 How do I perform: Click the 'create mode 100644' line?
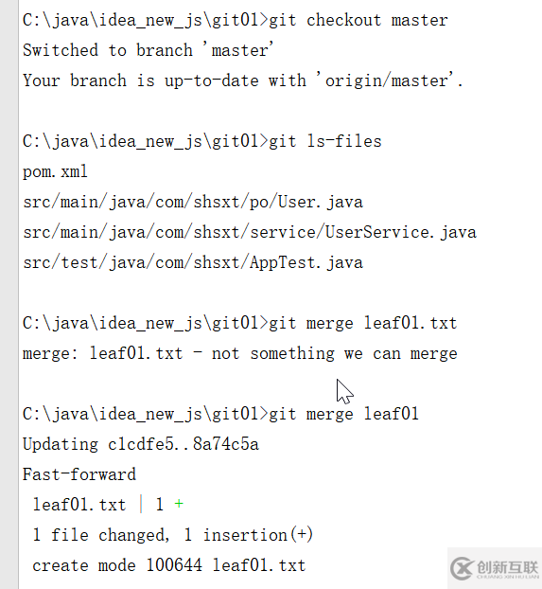169,565
